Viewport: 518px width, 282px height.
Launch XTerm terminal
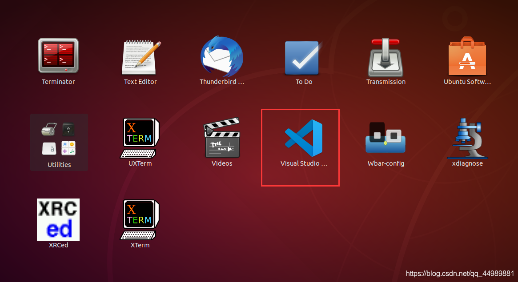pos(140,220)
